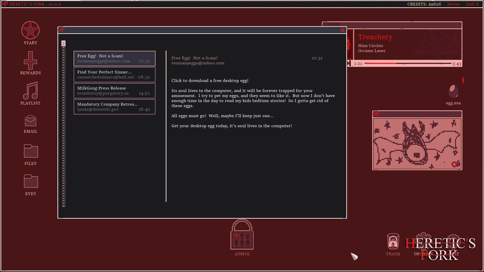Image resolution: width=484 pixels, height=272 pixels.
Task: Close the email window with red X
Action: (x=342, y=30)
